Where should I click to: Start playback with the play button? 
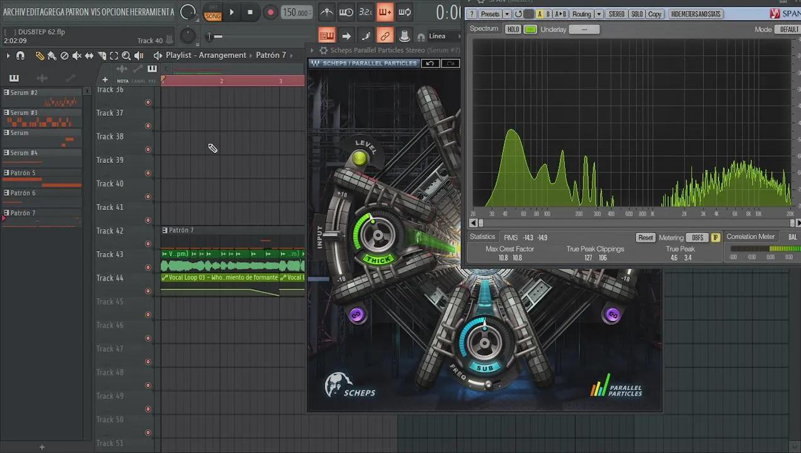[232, 12]
